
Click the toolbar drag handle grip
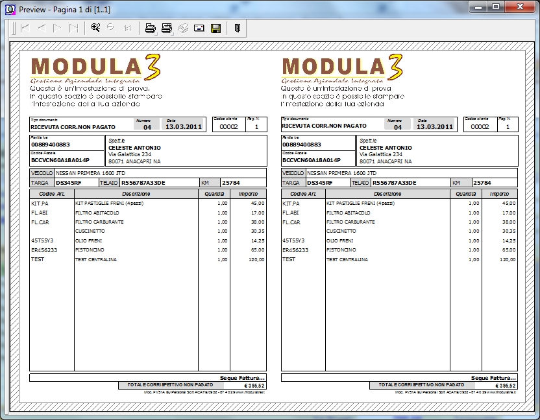pyautogui.click(x=14, y=29)
